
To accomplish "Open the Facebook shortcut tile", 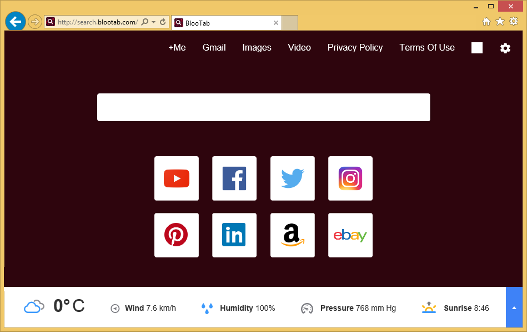I will click(x=234, y=178).
